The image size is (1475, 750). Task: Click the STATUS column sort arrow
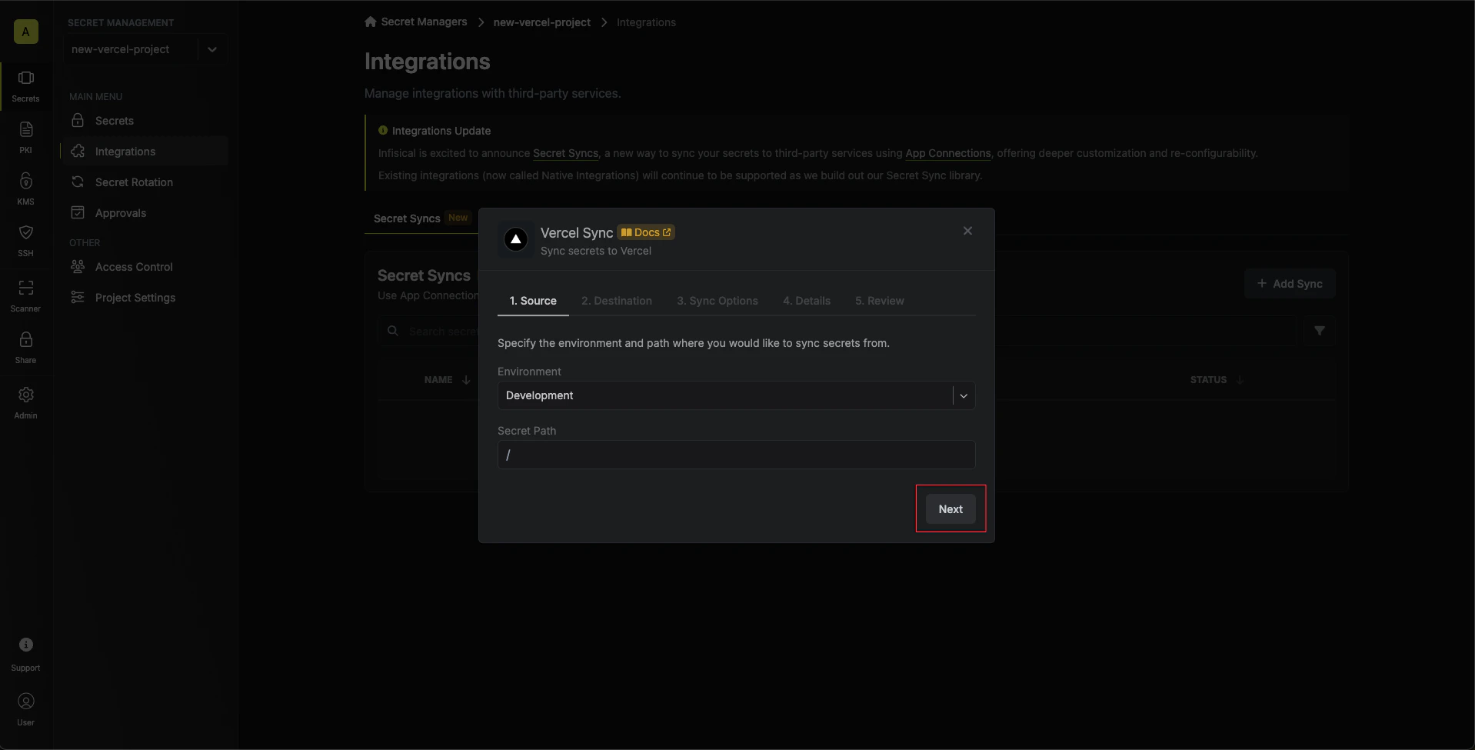(1240, 380)
